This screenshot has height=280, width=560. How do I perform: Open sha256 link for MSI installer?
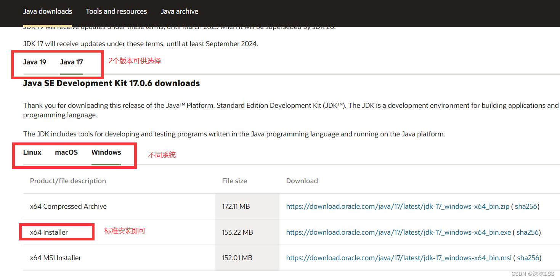(528, 258)
